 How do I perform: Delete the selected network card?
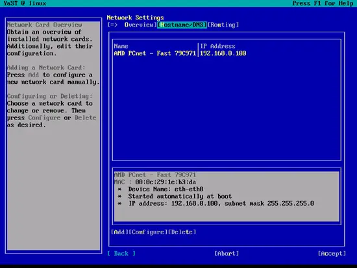(182, 232)
